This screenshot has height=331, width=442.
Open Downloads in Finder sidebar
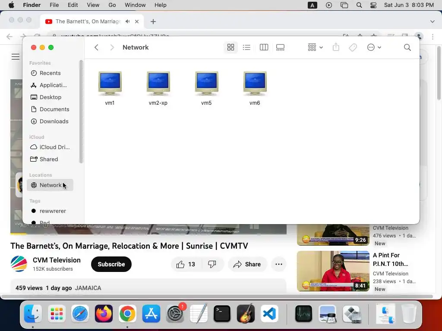(x=50, y=121)
